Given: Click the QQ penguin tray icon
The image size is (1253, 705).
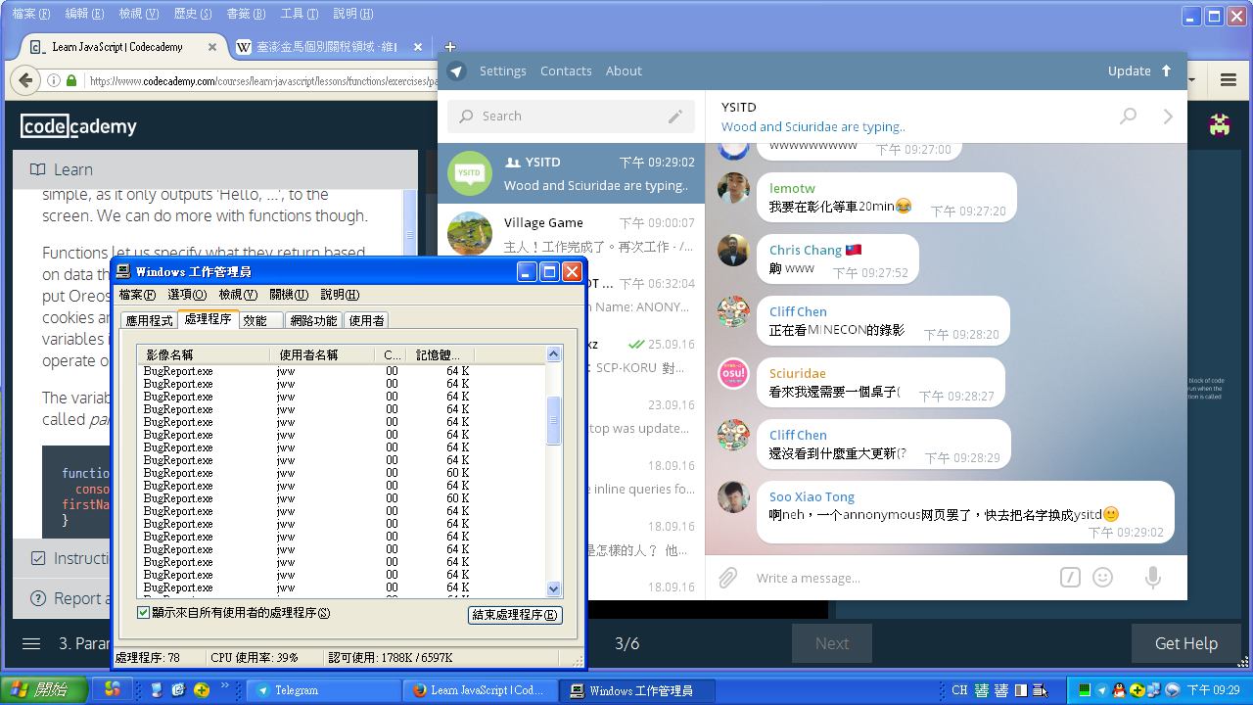Looking at the screenshot, I should (x=1119, y=690).
